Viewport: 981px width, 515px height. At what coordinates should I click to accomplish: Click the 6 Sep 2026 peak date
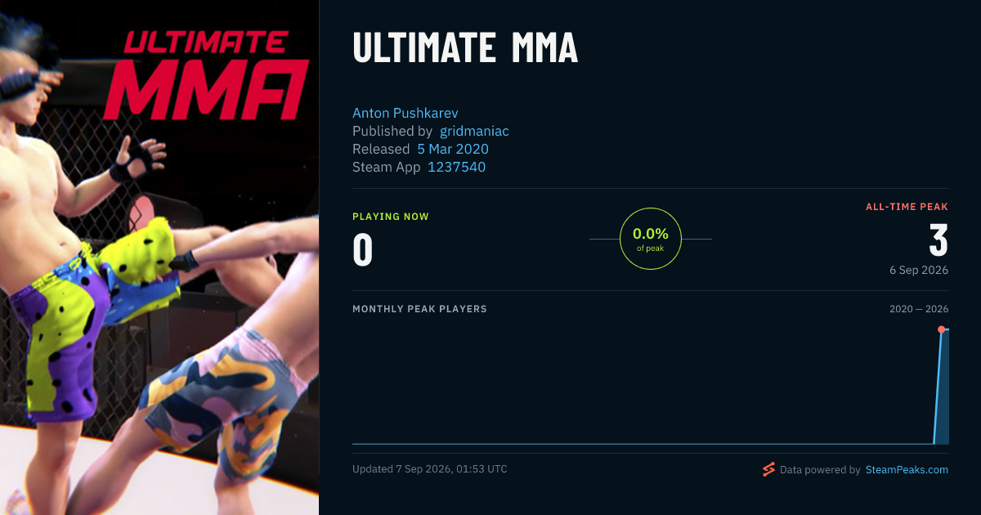(x=920, y=270)
